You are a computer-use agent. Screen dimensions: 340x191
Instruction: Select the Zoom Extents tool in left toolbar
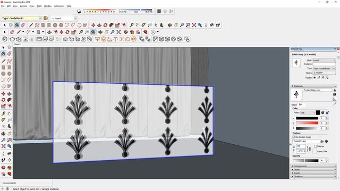[x=3, y=146]
